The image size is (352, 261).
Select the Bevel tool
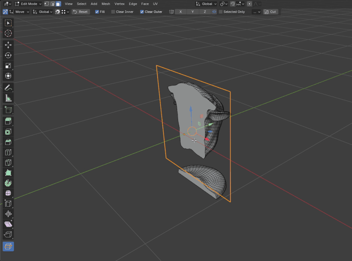(x=8, y=142)
